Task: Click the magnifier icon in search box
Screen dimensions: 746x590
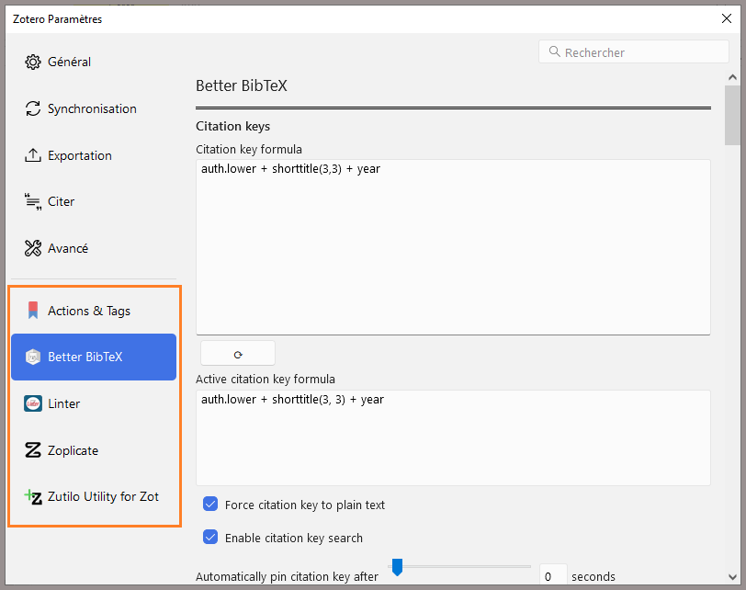Action: tap(554, 51)
